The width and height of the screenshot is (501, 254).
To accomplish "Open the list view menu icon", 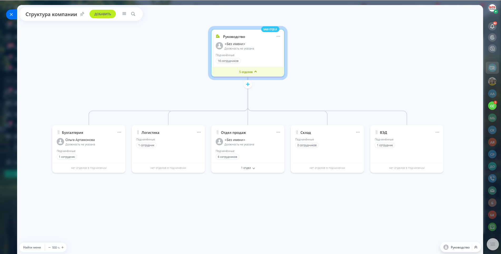I will (124, 14).
